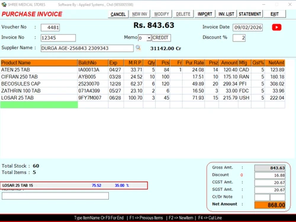Click the Product Name column header
The height and width of the screenshot is (222, 296).
click(39, 63)
